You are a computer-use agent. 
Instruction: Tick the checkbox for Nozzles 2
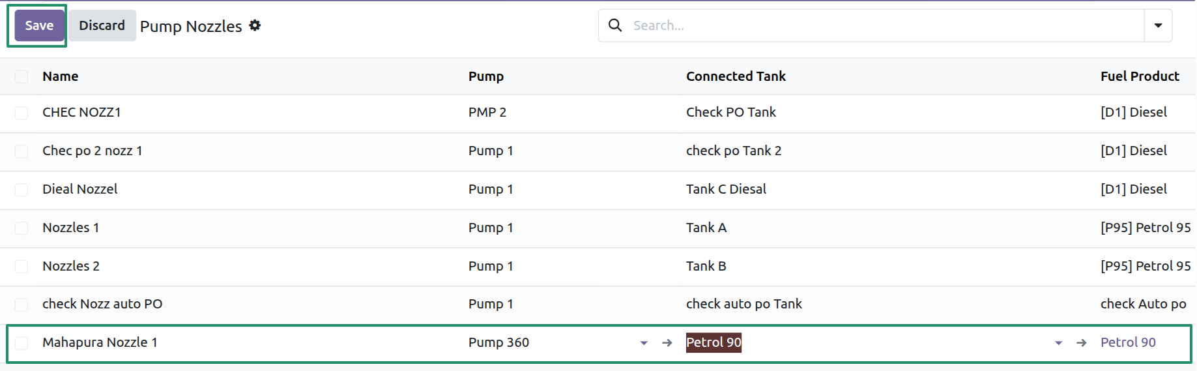click(x=22, y=267)
